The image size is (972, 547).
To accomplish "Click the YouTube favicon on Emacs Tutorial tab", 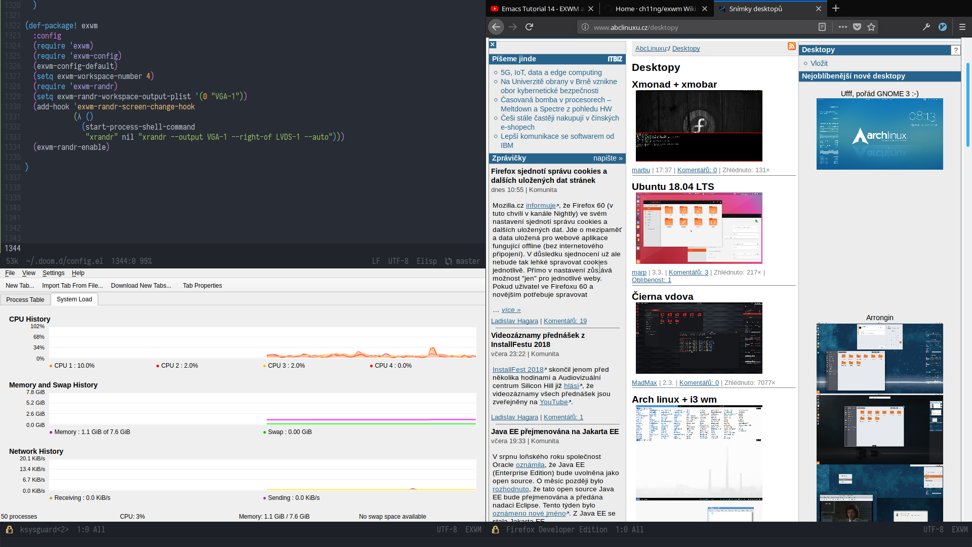I will (x=495, y=9).
